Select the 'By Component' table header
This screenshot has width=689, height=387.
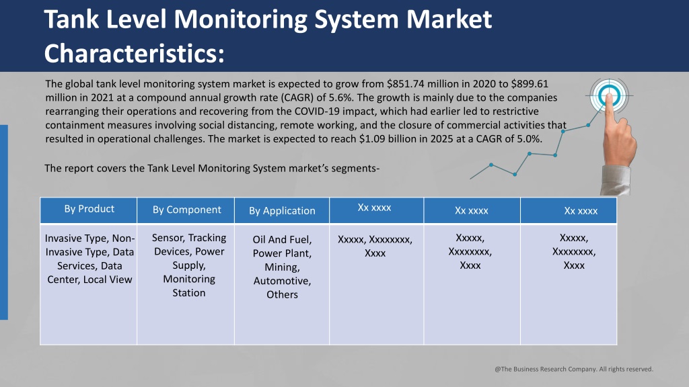coord(186,210)
